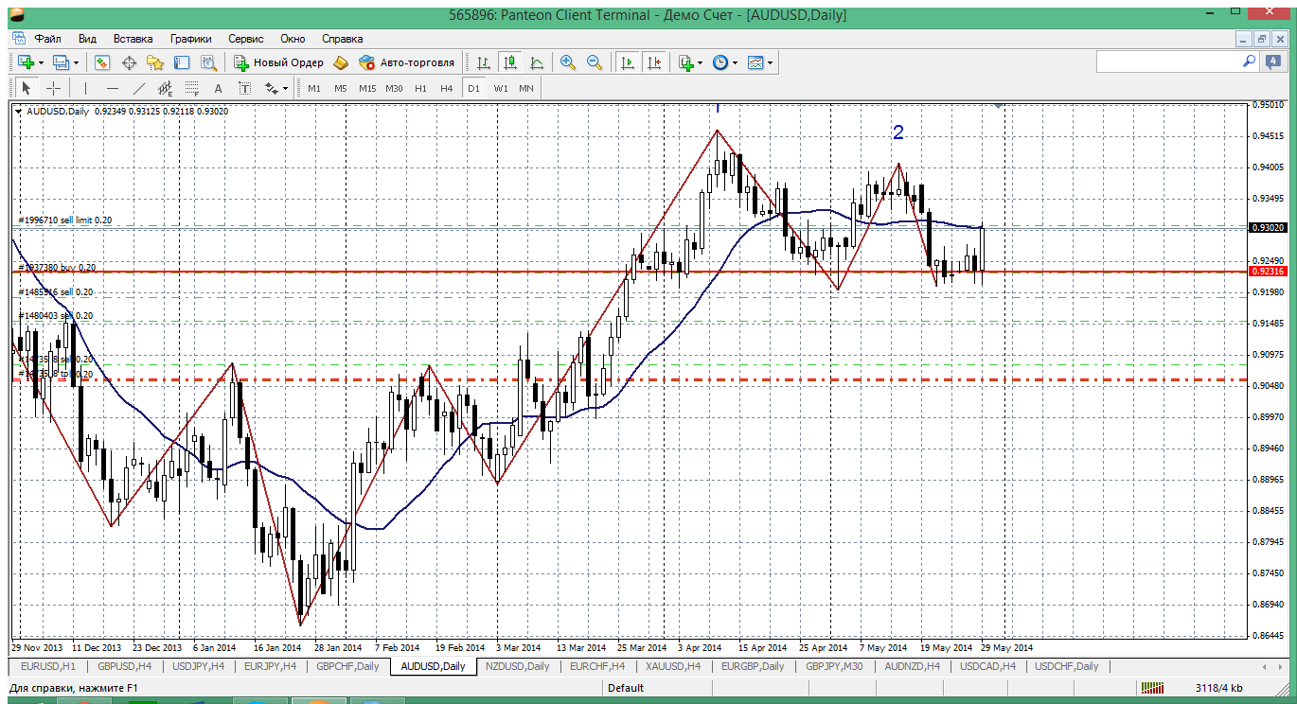Click the Новый Ордер button
1297x704 pixels.
click(x=279, y=62)
